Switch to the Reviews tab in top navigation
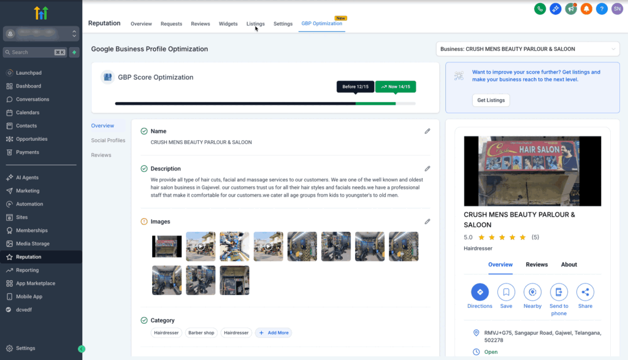Image resolution: width=628 pixels, height=360 pixels. (x=201, y=24)
